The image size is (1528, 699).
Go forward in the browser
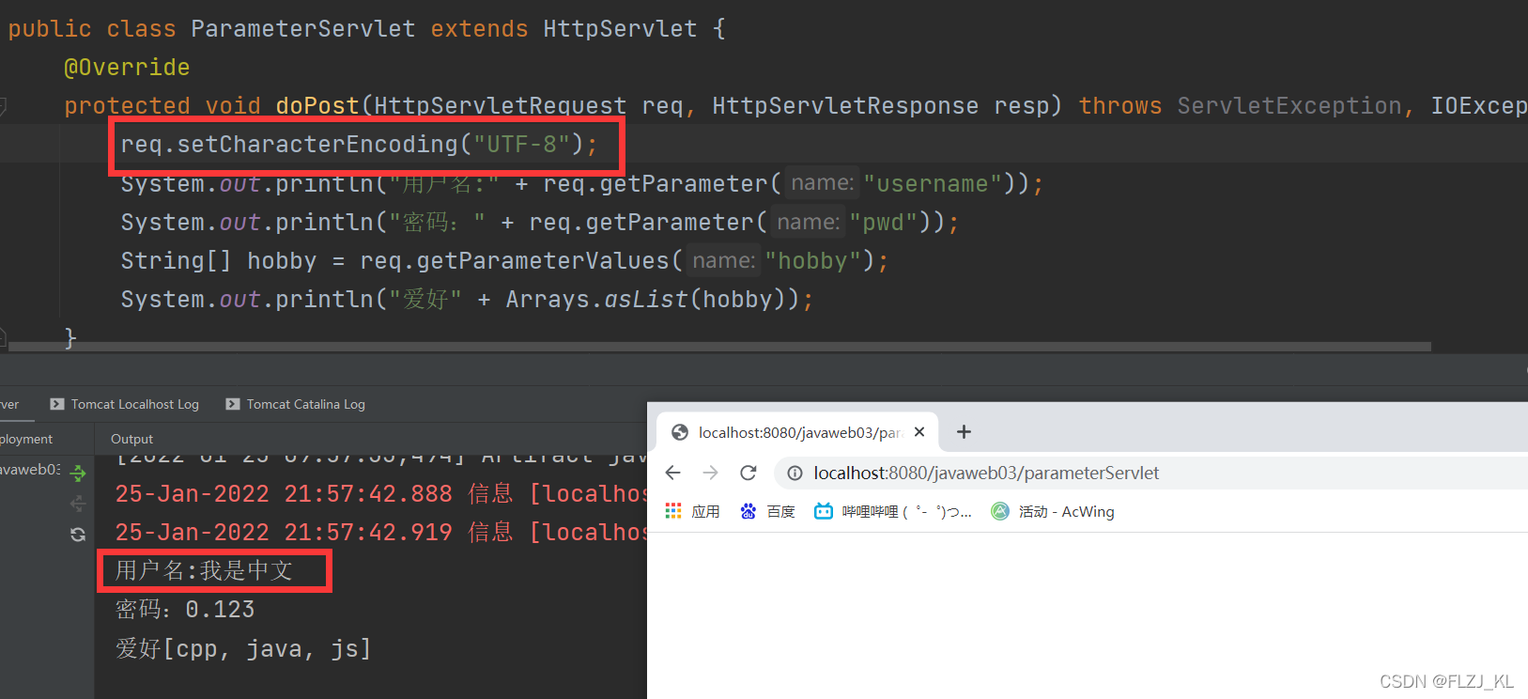(x=710, y=473)
